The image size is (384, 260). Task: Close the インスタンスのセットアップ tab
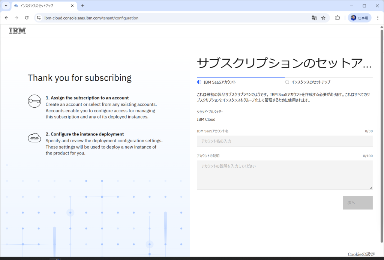click(72, 6)
